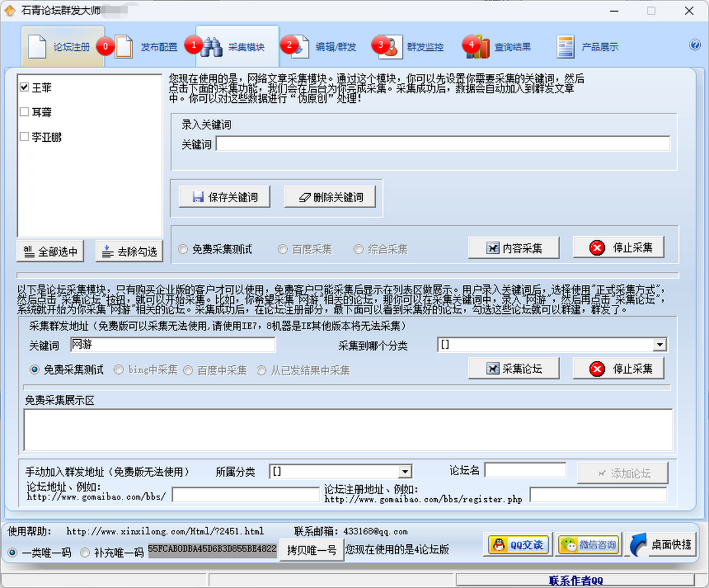Click the 微信咨询 WeChat button

point(588,544)
